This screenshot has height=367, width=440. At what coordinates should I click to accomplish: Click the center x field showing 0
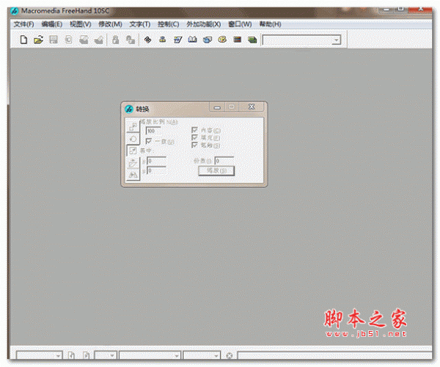coord(157,161)
